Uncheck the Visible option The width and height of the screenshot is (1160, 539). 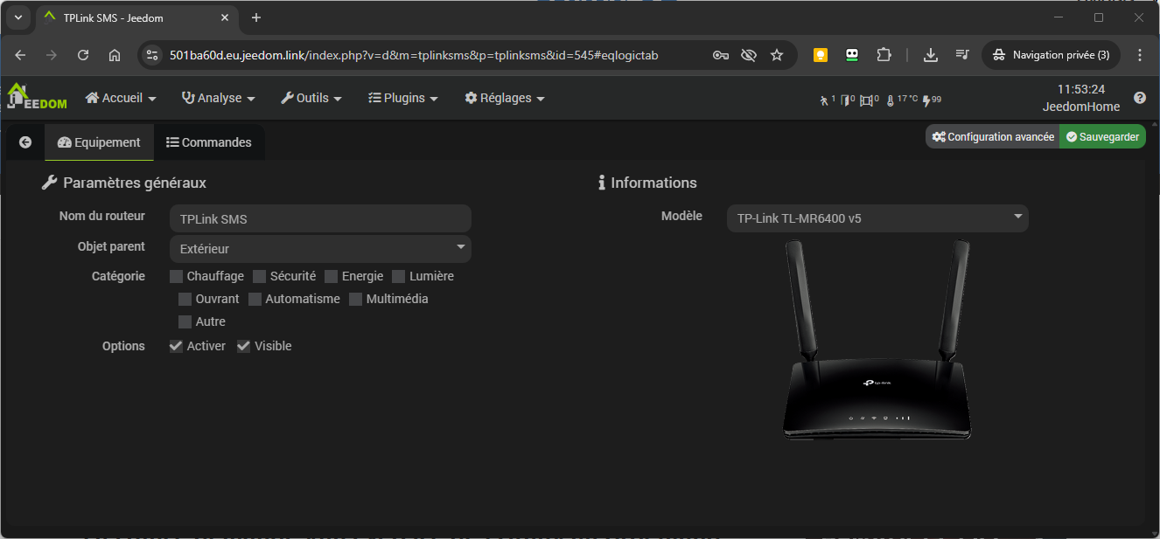pos(244,346)
